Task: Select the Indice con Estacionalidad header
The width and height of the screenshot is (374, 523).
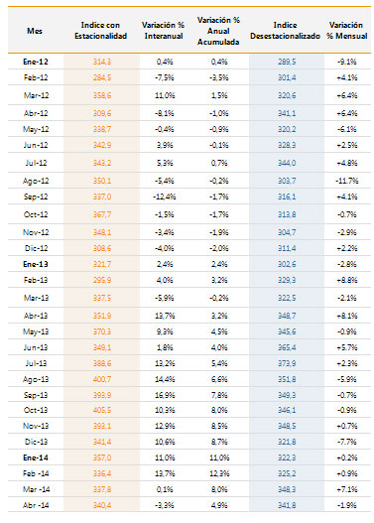Action: tap(100, 31)
